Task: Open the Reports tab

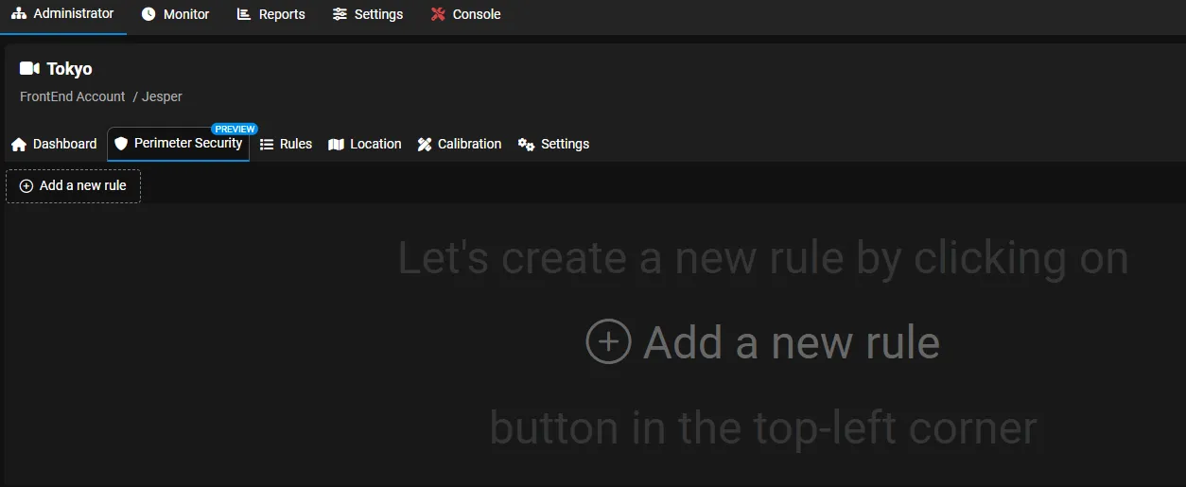Action: tap(270, 14)
